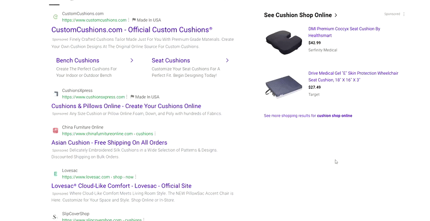This screenshot has width=430, height=221.
Task: Click the China Furniture Online favicon
Action: click(x=55, y=130)
